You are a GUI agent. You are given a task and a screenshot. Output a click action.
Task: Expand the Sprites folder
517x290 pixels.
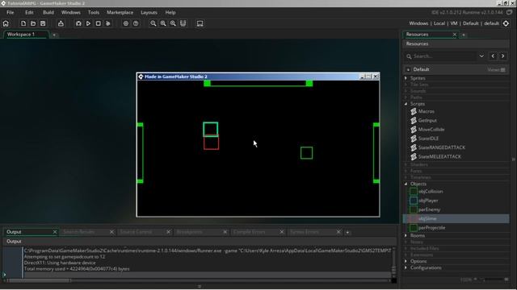tap(406, 78)
